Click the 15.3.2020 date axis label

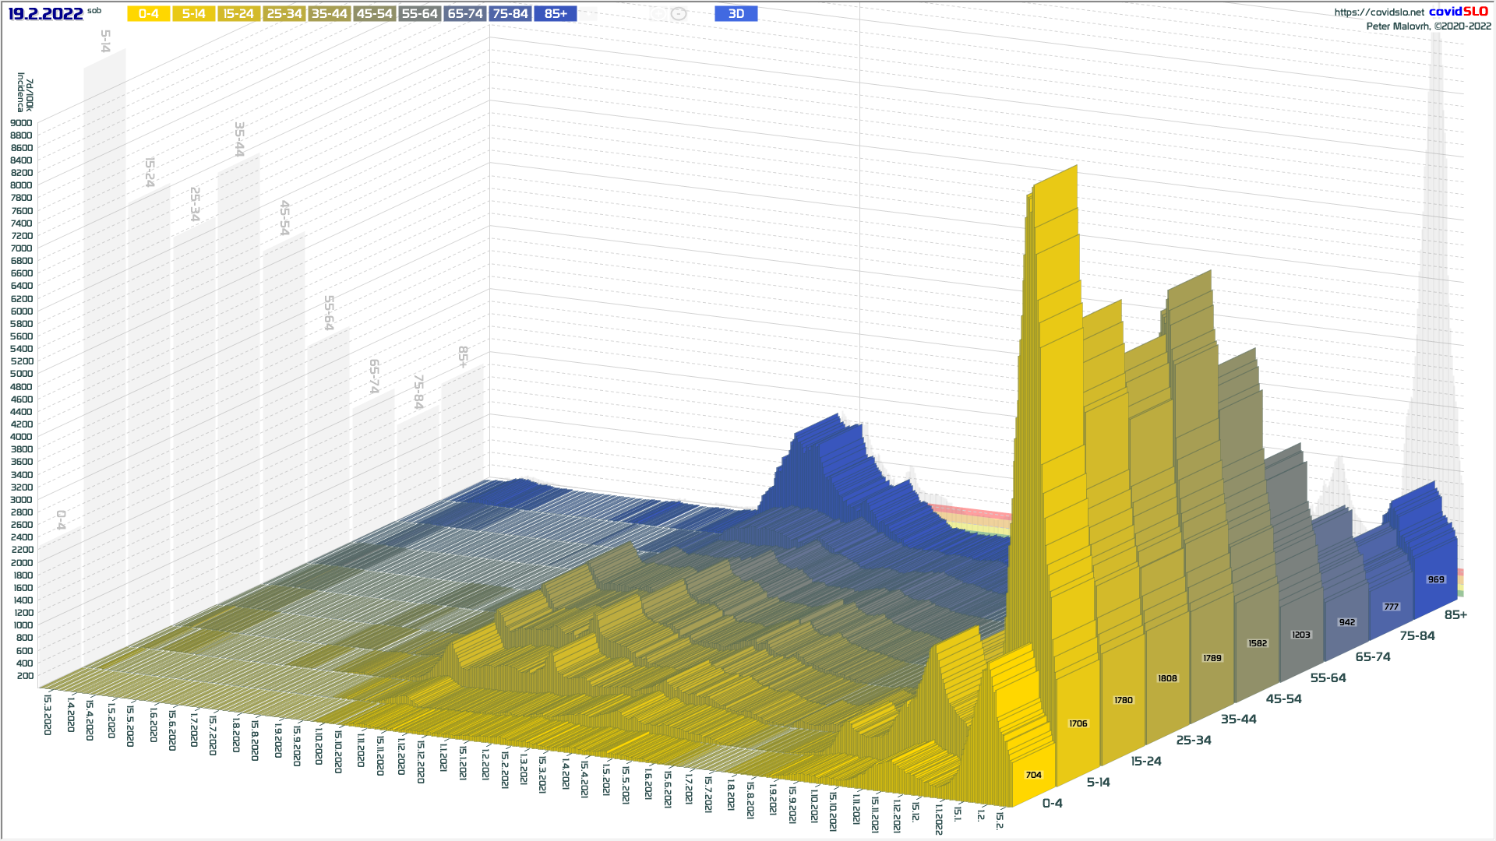(48, 715)
